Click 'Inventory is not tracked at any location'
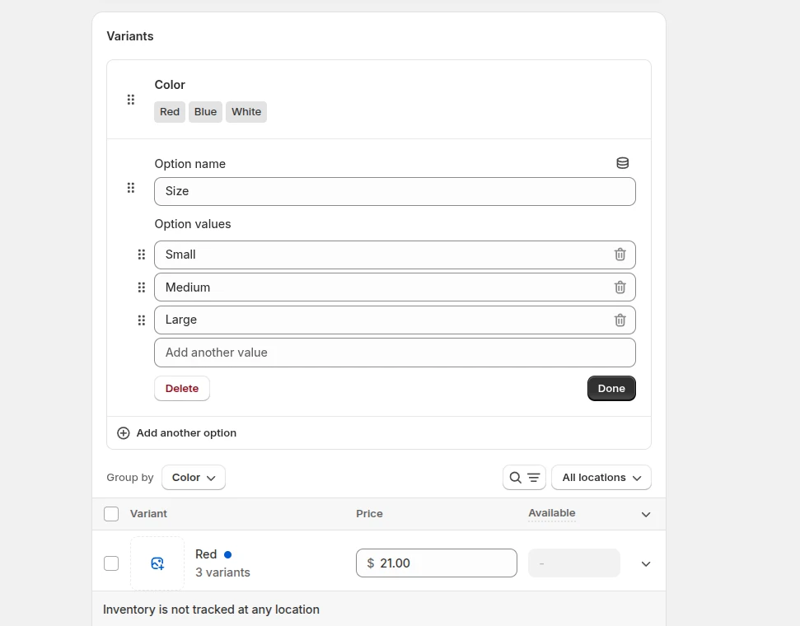 211,610
